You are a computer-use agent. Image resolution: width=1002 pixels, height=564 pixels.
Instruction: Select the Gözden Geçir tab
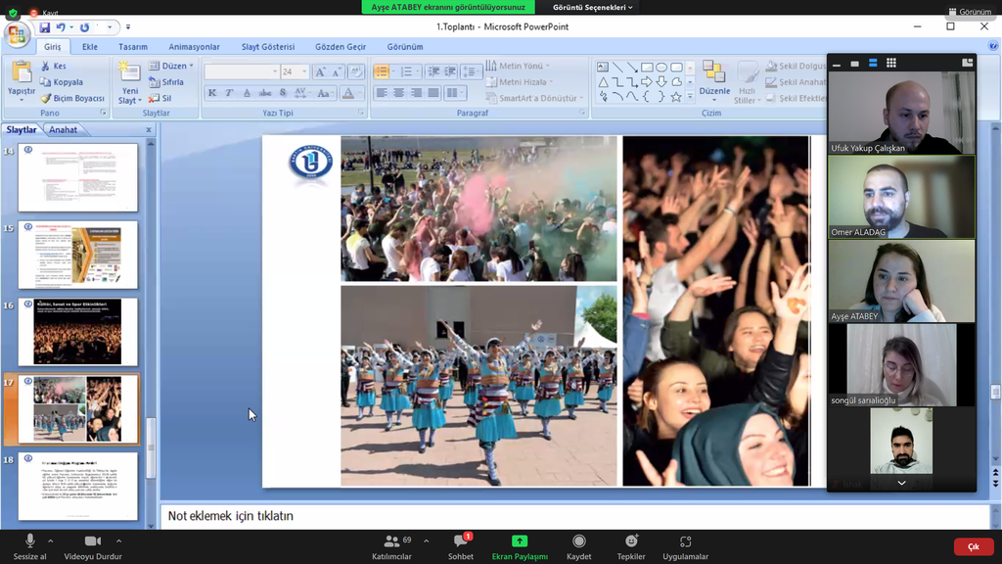pyautogui.click(x=341, y=47)
